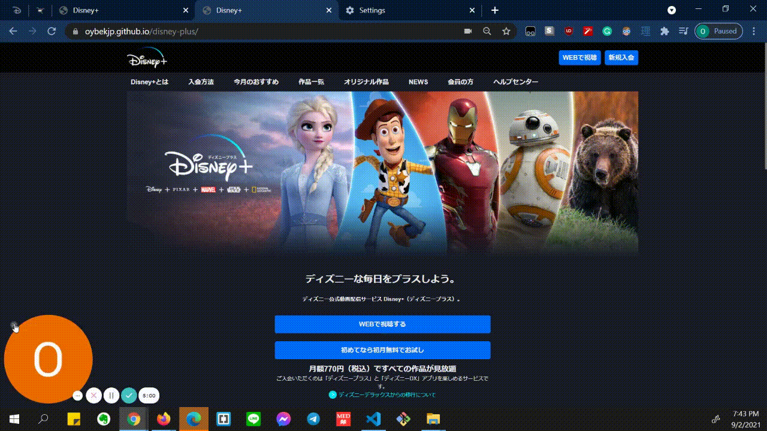Click the orange O camera bubble
This screenshot has width=767, height=431.
coord(49,359)
